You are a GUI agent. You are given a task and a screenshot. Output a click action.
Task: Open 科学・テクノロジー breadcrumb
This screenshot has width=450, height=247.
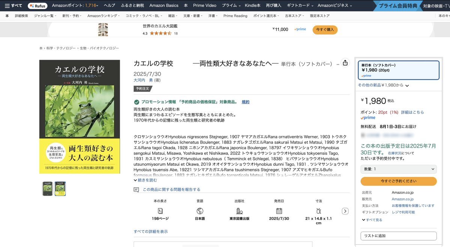[x=61, y=48]
